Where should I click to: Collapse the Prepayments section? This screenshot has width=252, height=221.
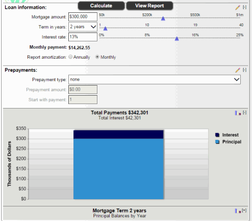tap(245, 70)
